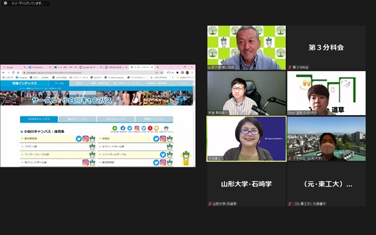Reload the page in the browser

coord(13,72)
